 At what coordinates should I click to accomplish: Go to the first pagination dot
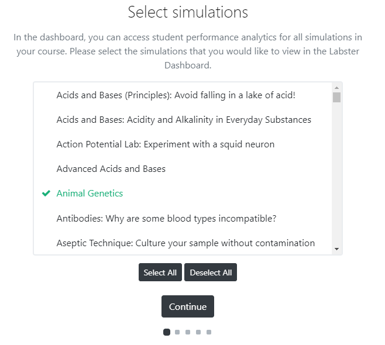click(167, 332)
